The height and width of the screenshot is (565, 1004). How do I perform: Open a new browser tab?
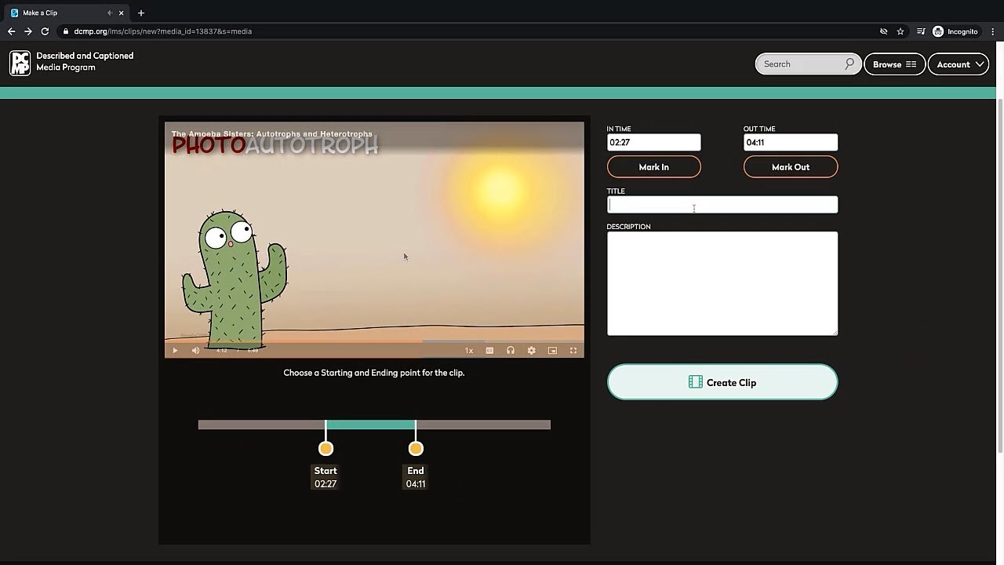141,13
